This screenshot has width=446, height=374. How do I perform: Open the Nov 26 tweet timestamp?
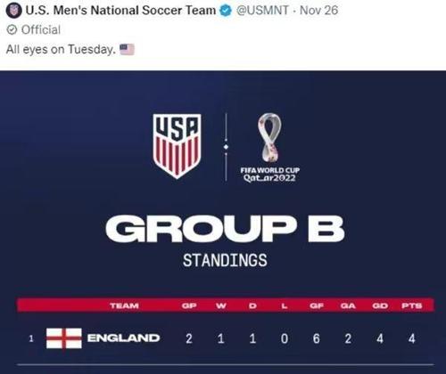(x=318, y=11)
